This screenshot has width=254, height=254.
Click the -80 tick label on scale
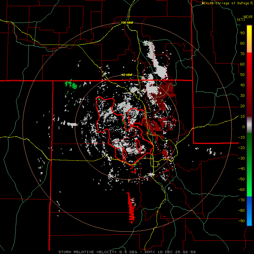241,211
